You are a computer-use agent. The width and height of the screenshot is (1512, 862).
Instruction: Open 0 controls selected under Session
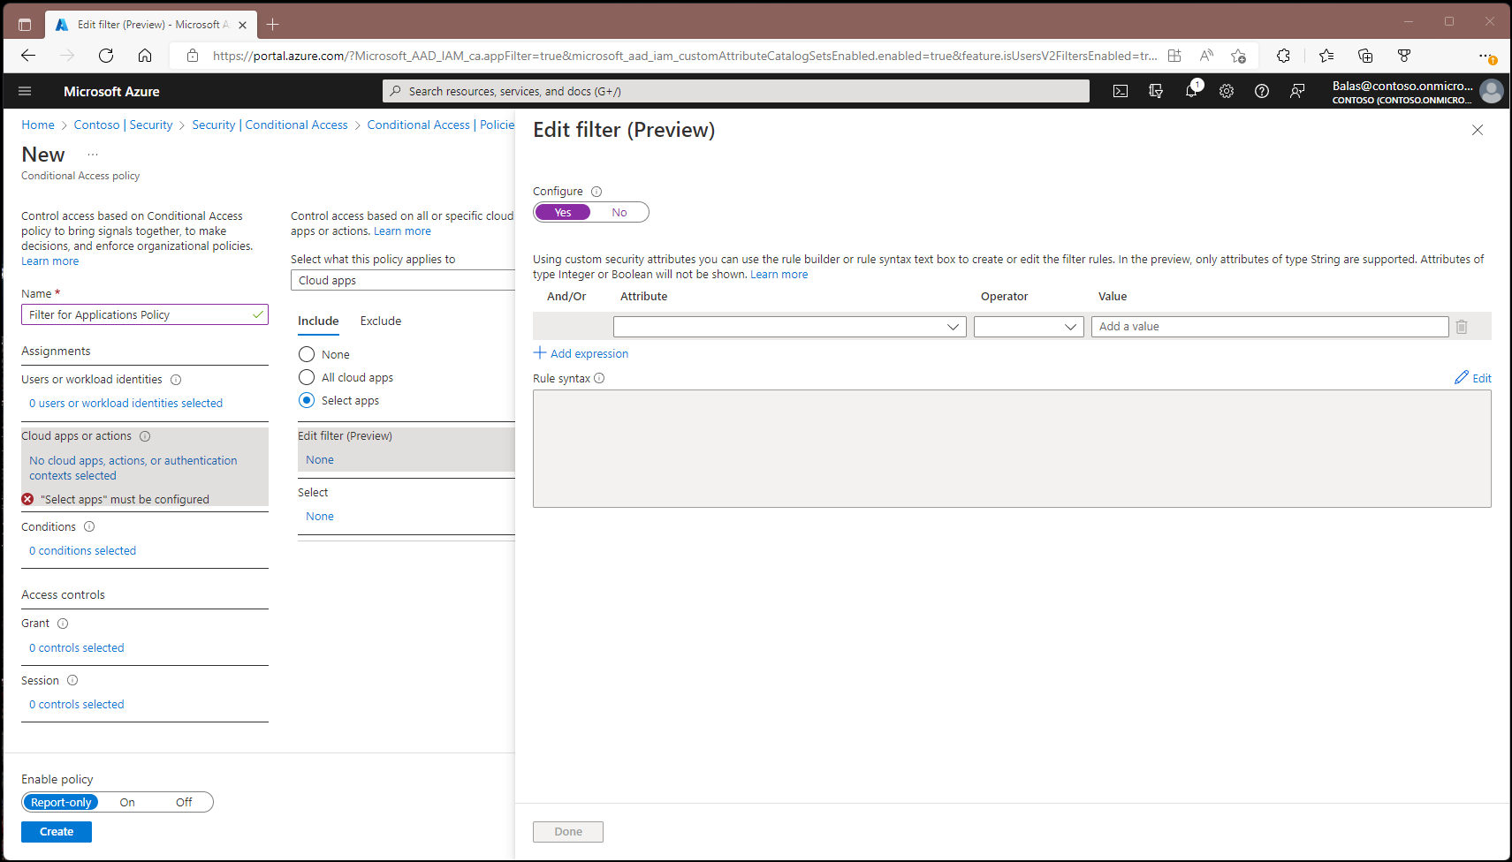76,705
